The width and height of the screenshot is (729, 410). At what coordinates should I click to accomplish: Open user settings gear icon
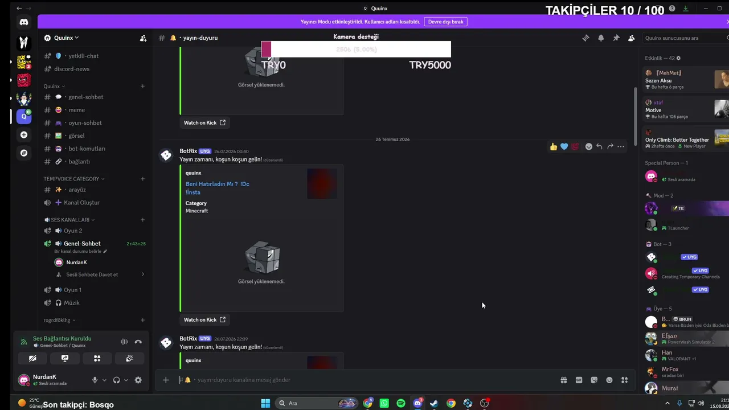[x=138, y=380]
